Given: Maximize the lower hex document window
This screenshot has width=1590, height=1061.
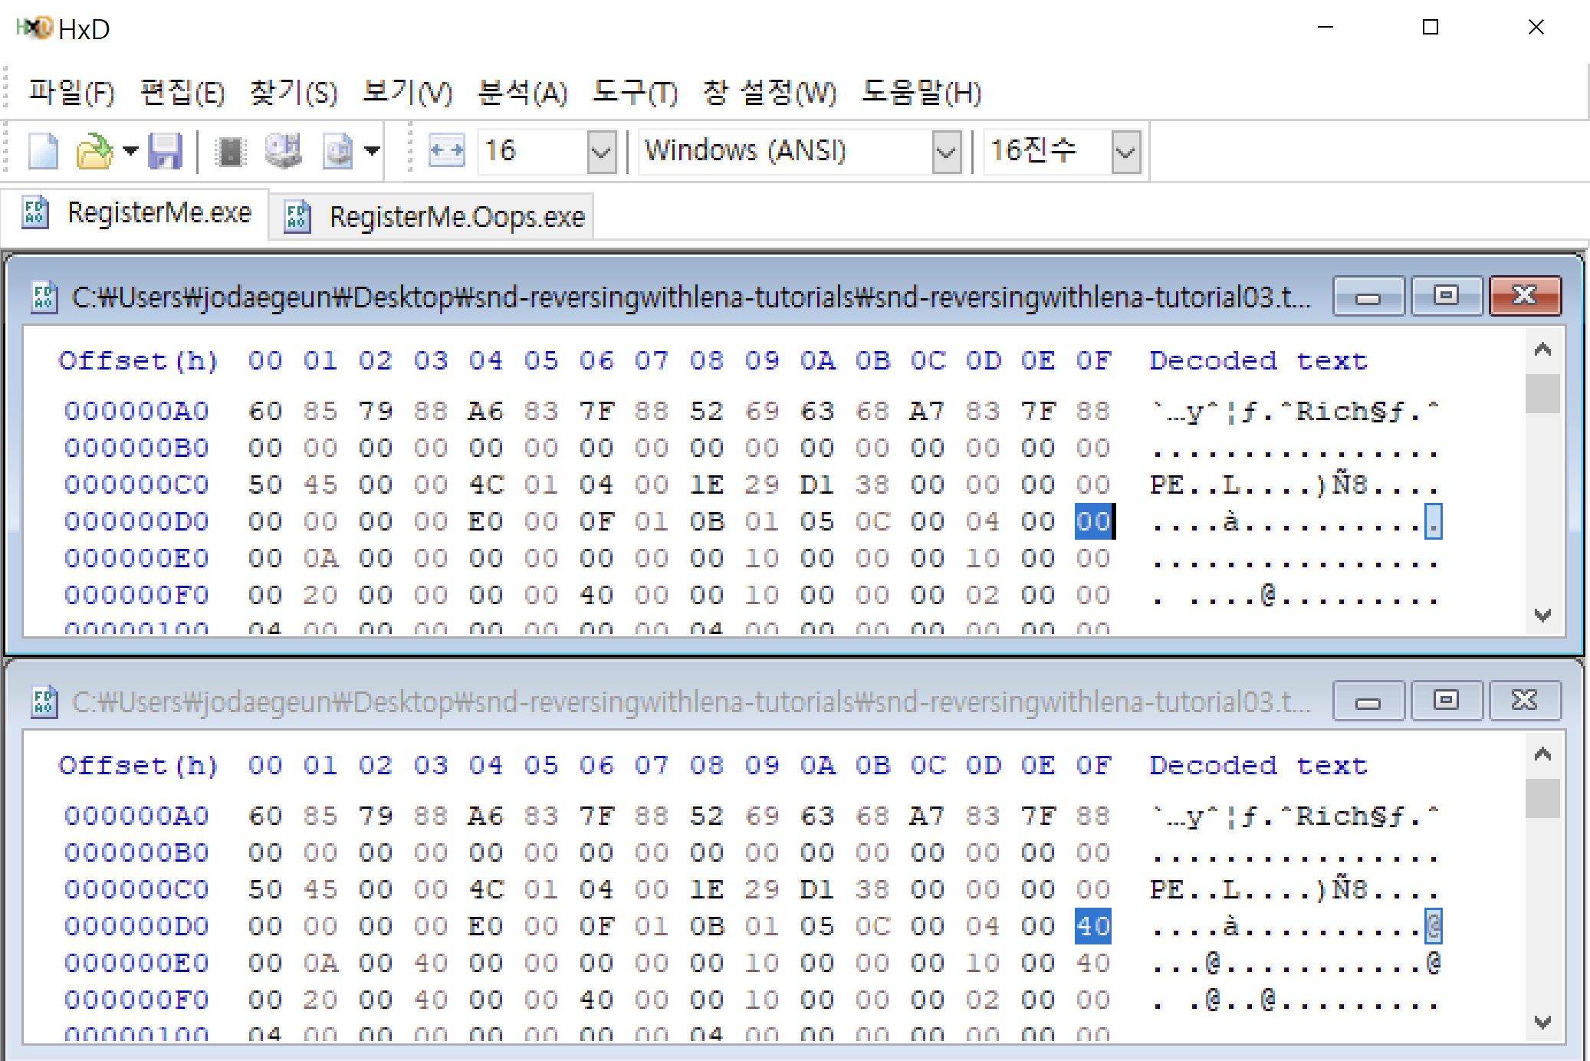Looking at the screenshot, I should pos(1446,701).
